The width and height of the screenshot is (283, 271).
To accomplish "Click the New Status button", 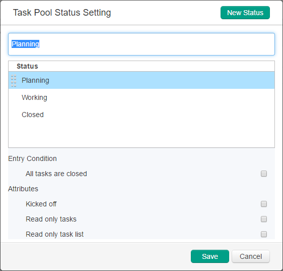I will 245,13.
